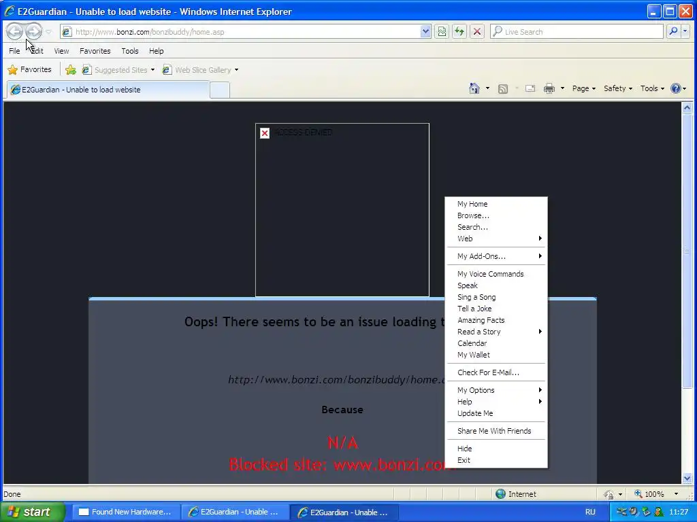Screen dimensions: 697x522
Task: Open the zoom level 100% control
Action: coord(656,494)
